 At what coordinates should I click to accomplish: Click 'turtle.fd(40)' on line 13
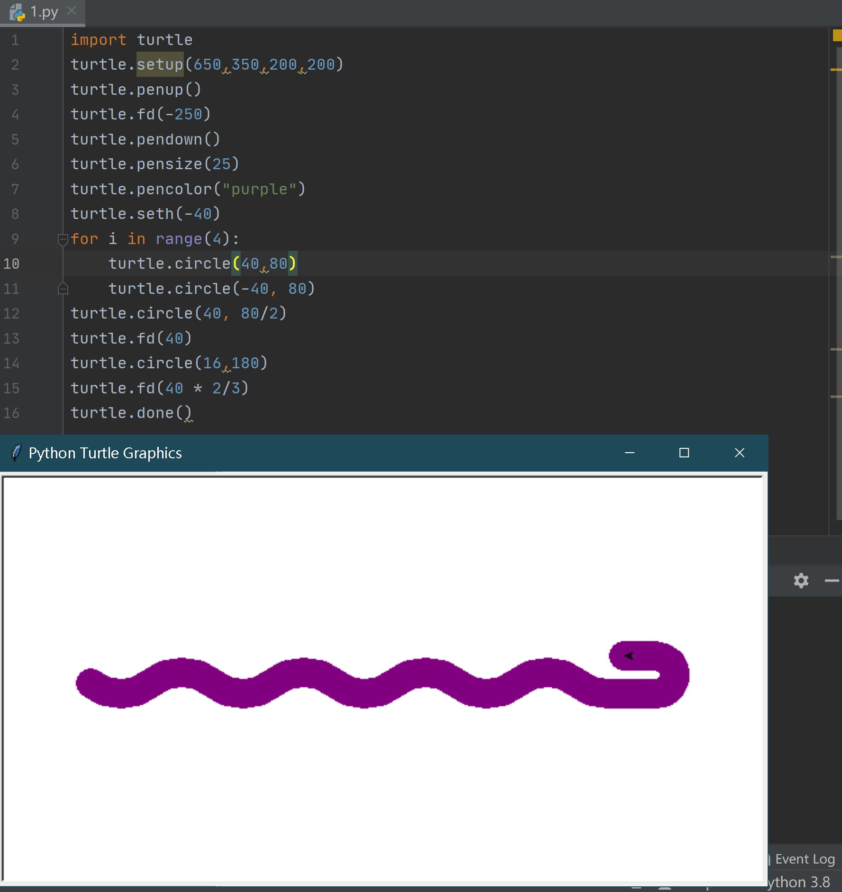point(131,338)
